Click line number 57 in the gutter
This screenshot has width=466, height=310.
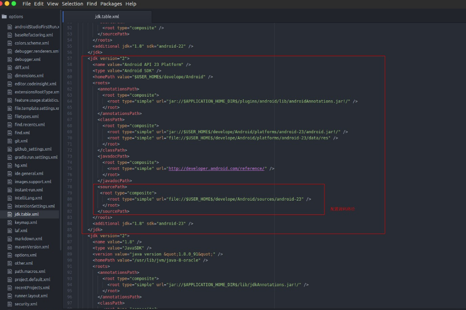[x=70, y=59]
